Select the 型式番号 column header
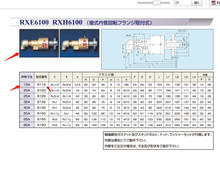 pos(42,77)
